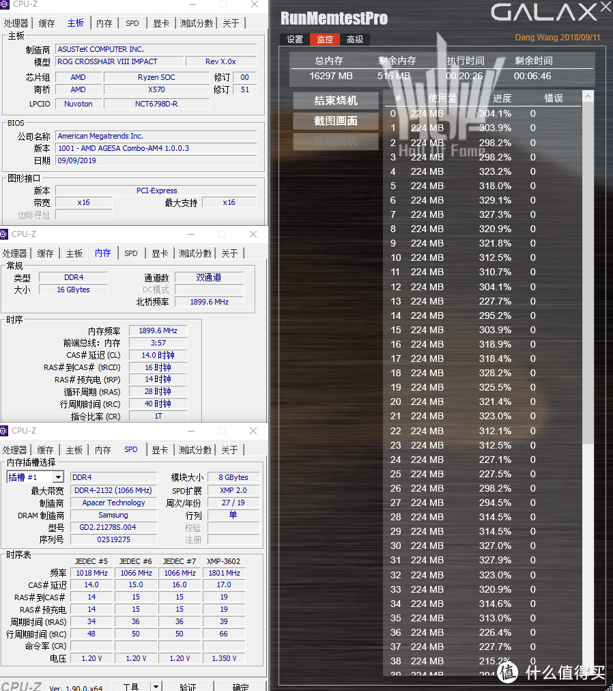
Task: Click progress 329.1% in row 6
Action: click(x=495, y=200)
